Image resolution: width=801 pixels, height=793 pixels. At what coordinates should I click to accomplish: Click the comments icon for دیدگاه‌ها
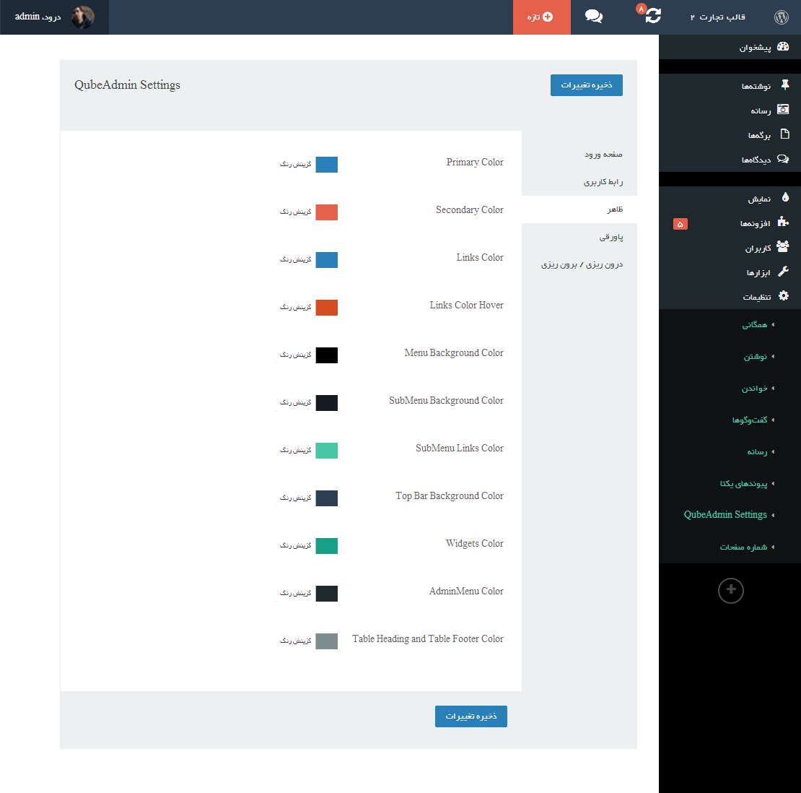tap(783, 159)
